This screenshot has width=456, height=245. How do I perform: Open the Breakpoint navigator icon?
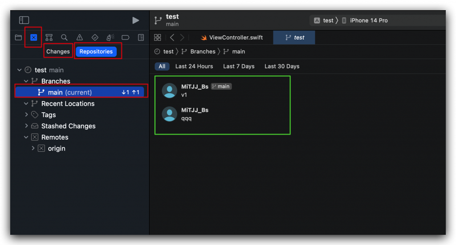coord(125,37)
